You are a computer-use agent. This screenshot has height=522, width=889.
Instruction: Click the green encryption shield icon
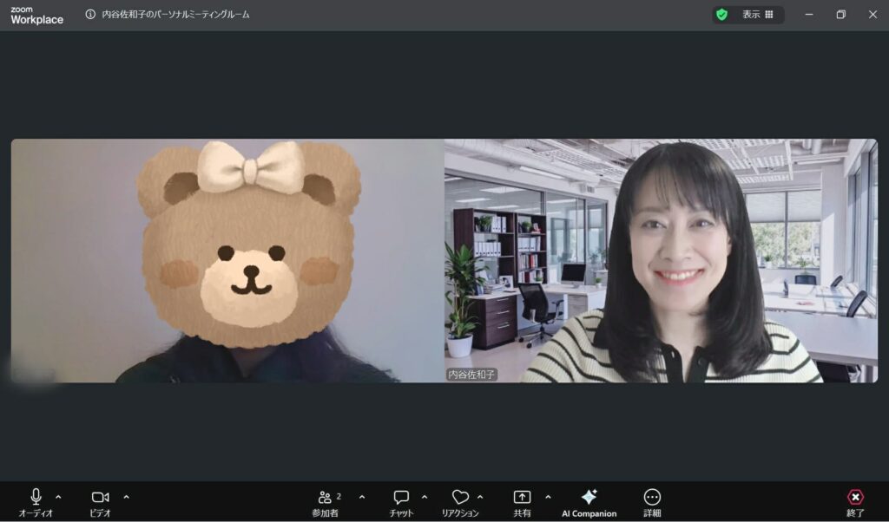(721, 15)
